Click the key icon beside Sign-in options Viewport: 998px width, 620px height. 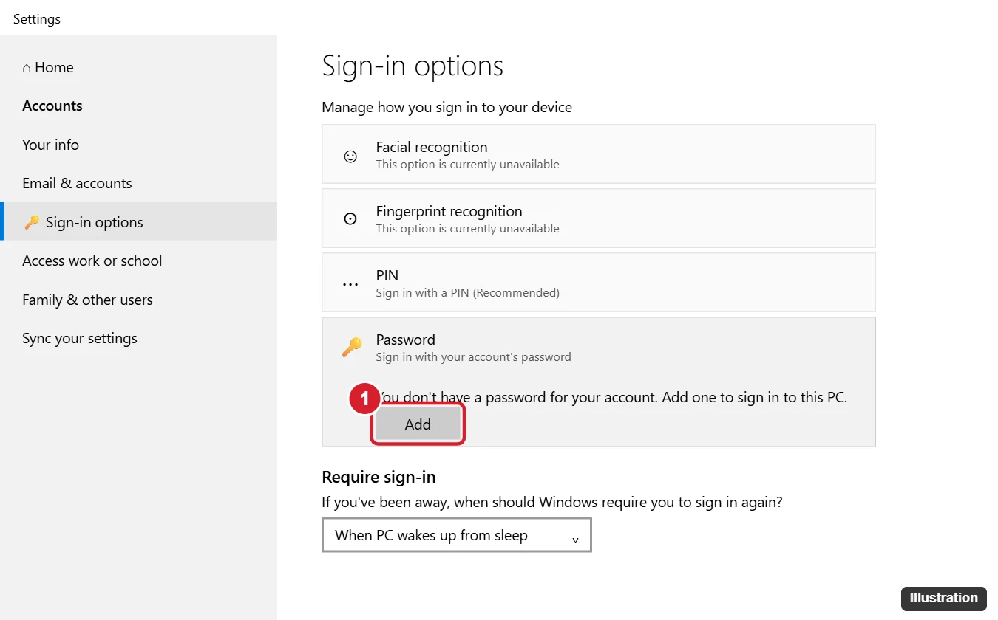[32, 222]
